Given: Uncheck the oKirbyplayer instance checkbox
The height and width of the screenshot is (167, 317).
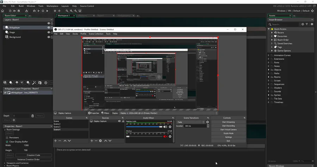Looking at the screenshot, I should click(x=5, y=93).
